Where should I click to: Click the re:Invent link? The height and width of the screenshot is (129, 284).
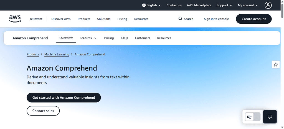[x=36, y=19]
